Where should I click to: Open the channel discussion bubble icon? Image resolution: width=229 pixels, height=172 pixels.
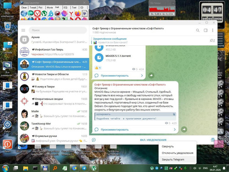pos(94,140)
